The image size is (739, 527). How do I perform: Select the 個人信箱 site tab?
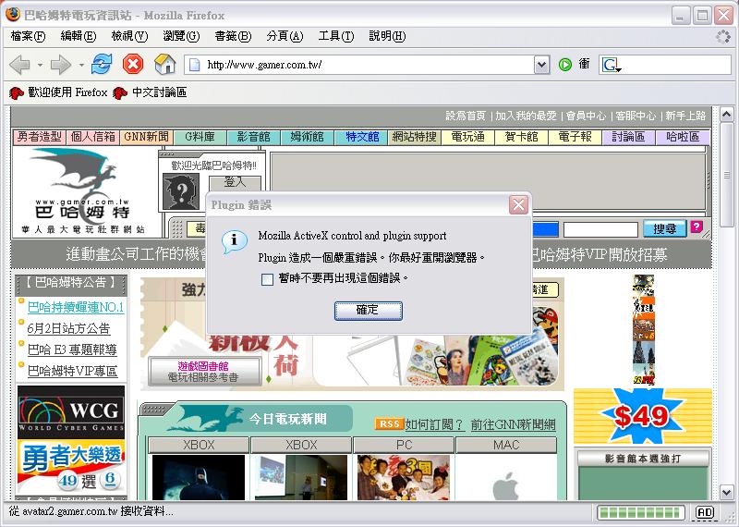tap(93, 137)
